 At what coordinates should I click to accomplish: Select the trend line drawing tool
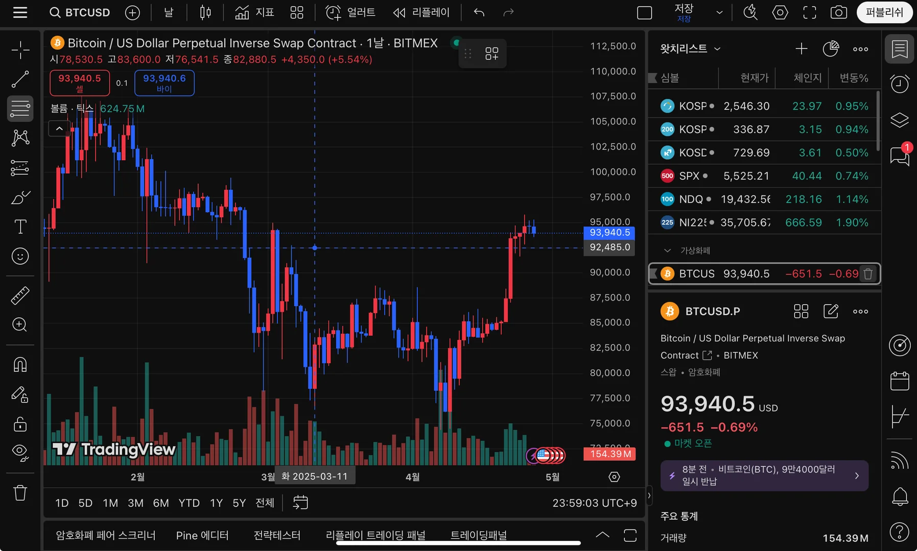(20, 80)
